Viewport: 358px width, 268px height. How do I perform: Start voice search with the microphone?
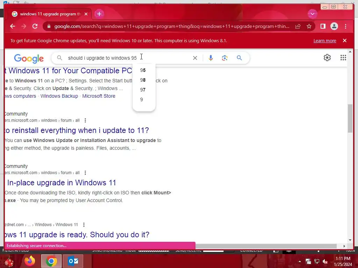tap(211, 58)
